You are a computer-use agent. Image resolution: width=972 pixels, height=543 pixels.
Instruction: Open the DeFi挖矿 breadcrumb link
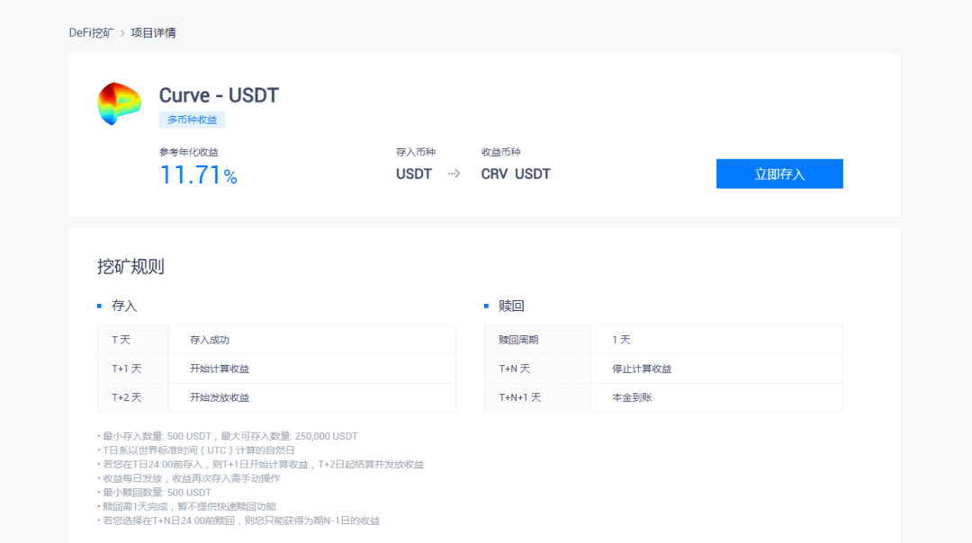pyautogui.click(x=91, y=33)
